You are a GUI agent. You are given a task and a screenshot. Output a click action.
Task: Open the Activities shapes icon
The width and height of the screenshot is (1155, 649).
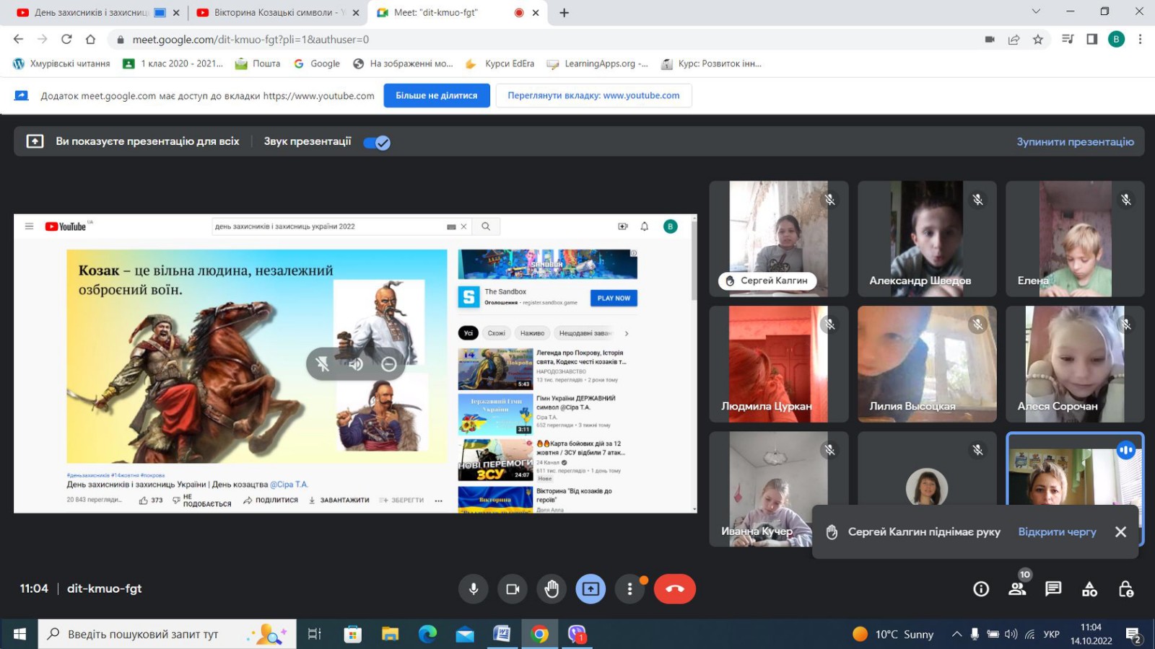tap(1089, 589)
